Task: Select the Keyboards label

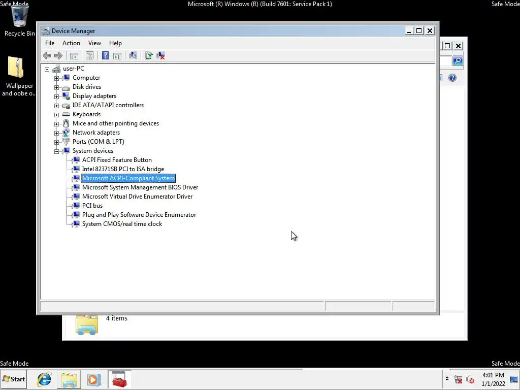Action: [x=86, y=114]
